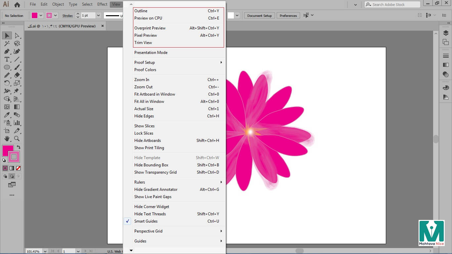This screenshot has height=254, width=452.
Task: Set paint mode to None
Action: 19,168
